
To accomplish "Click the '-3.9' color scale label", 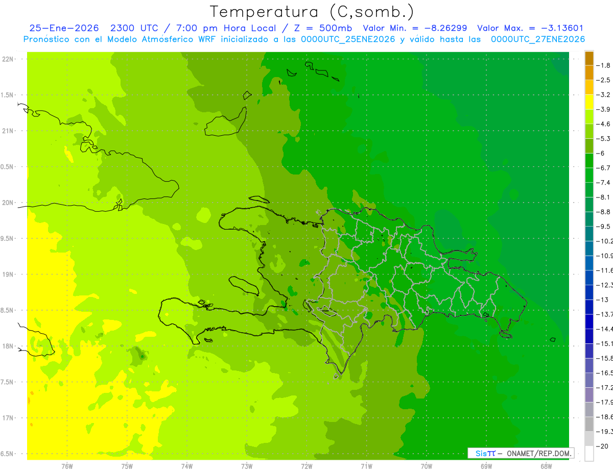I will 604,109.
